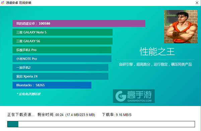
Task: Click the 17.4 MB/223.9 MB size readout
Action: (x=80, y=115)
